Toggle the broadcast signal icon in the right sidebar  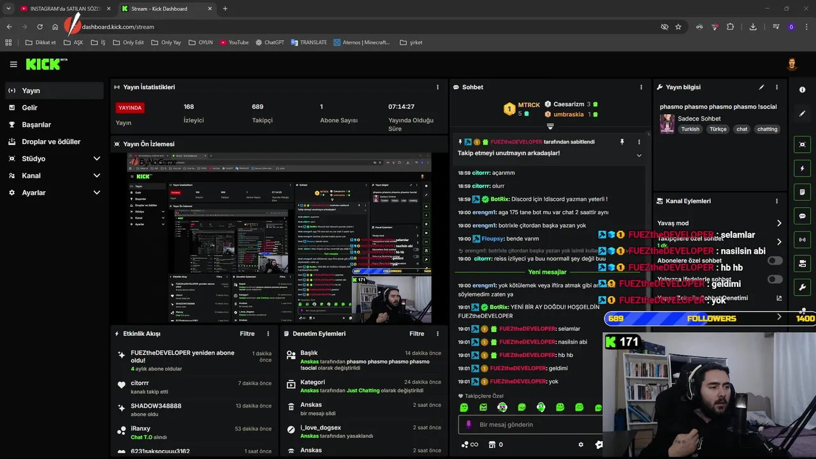(802, 240)
